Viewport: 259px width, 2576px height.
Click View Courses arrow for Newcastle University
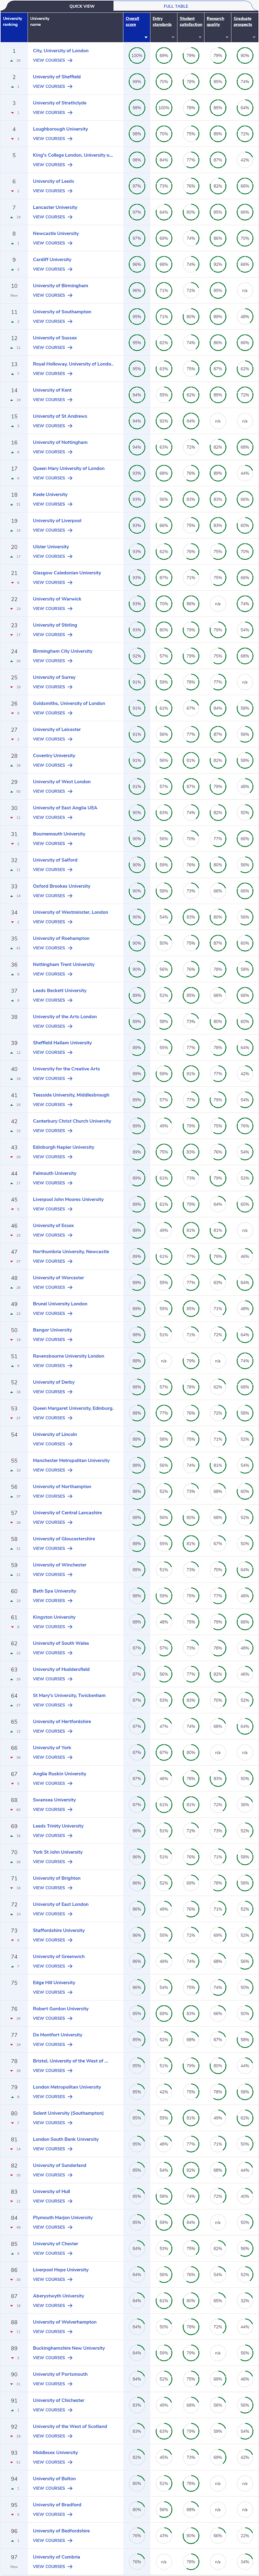point(69,242)
